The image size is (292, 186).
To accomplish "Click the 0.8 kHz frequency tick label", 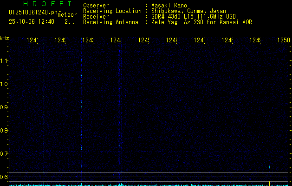I will [5, 131].
